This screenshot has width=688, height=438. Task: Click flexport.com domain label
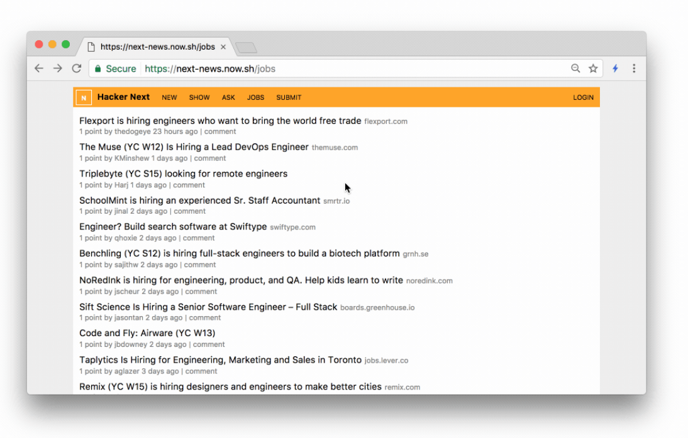click(x=386, y=121)
